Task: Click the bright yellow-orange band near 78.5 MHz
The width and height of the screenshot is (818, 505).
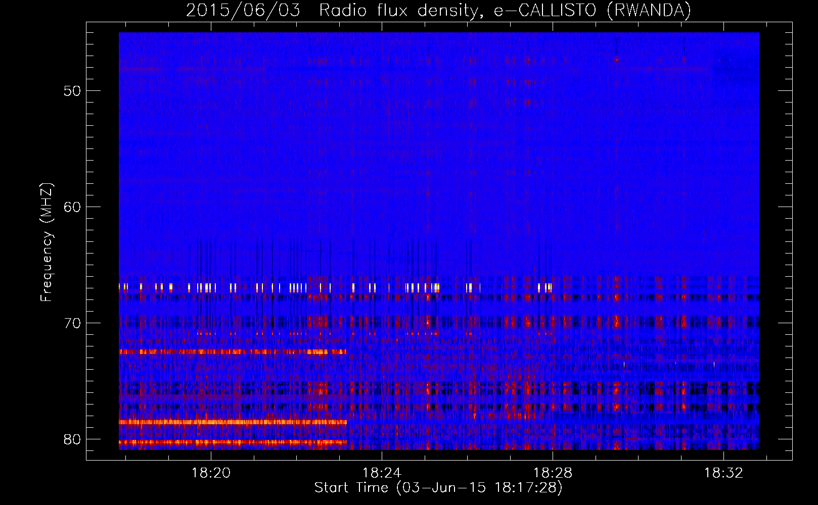Action: coord(233,422)
